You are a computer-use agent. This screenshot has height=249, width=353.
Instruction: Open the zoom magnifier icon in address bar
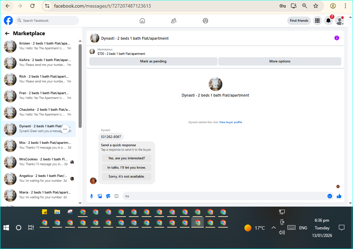pos(305,6)
